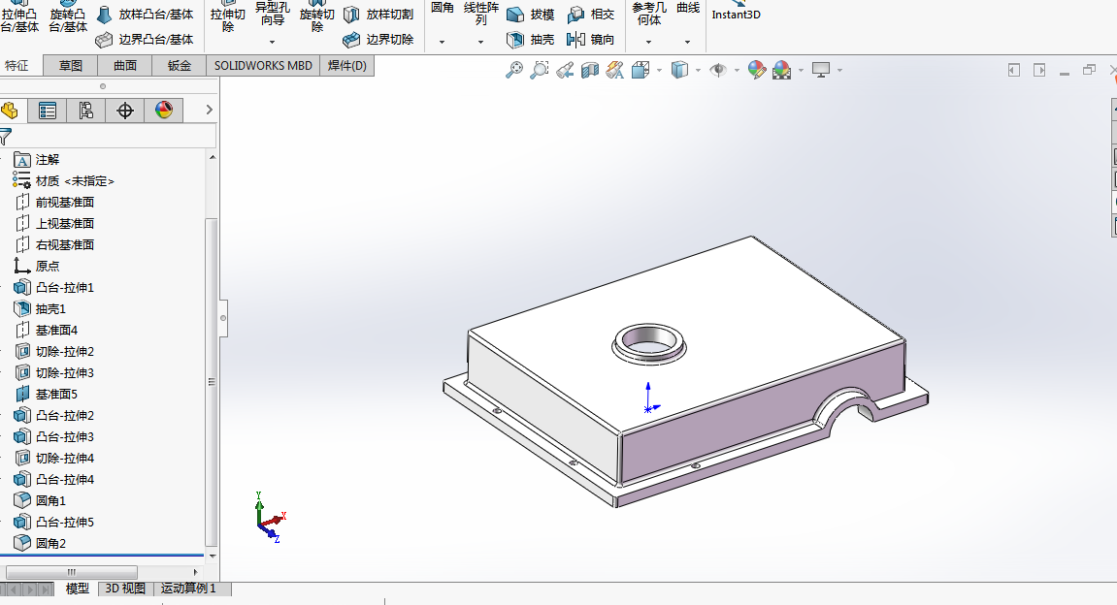This screenshot has height=605, width=1117.
Task: Open the dropdown arrow under 参考几何体
Action: pyautogui.click(x=648, y=42)
